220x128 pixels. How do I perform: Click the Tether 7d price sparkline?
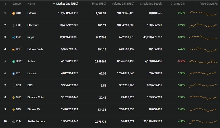(203, 61)
